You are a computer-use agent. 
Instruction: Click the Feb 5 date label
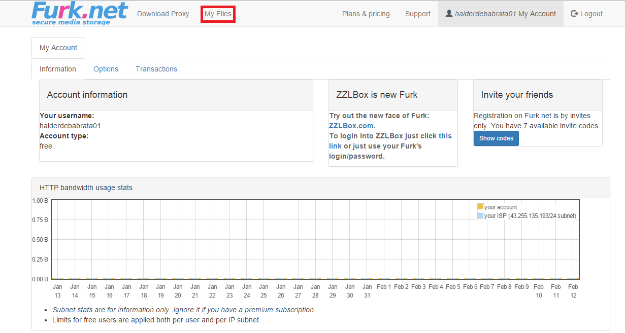point(452,287)
